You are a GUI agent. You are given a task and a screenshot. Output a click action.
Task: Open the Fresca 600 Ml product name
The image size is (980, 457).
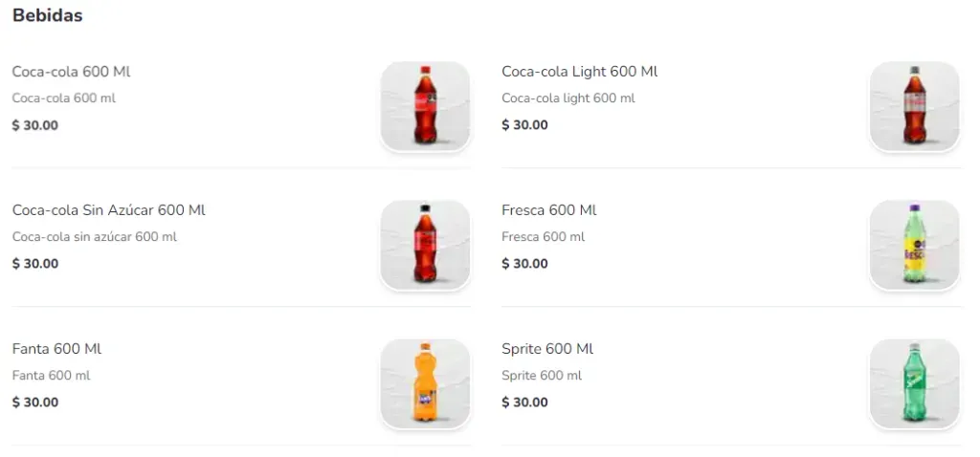tap(548, 210)
